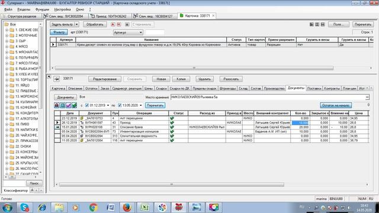Image resolution: width=379 pixels, height=213 pixels.
Task: Select the first layout view icon at top right
Action: 311,24
